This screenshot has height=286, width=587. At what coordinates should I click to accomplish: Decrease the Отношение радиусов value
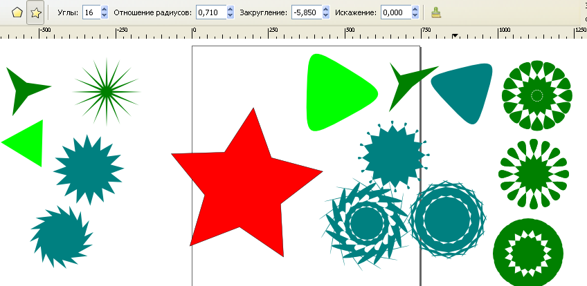pos(231,16)
